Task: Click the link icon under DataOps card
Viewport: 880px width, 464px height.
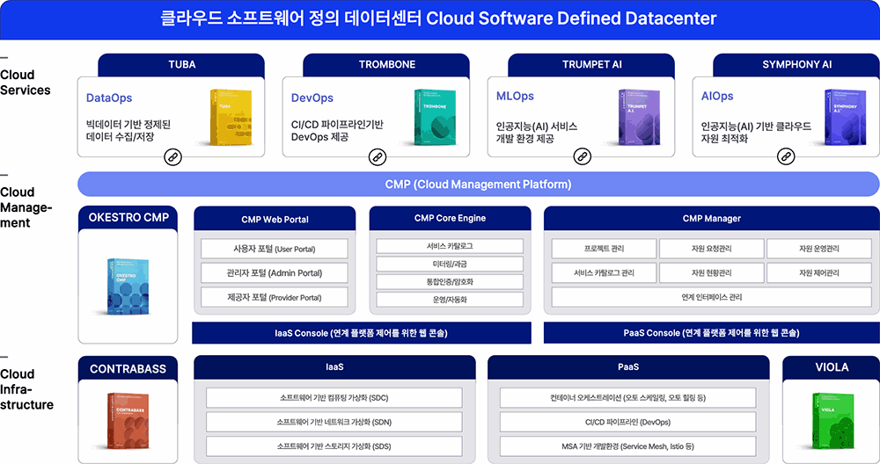Action: click(x=172, y=157)
